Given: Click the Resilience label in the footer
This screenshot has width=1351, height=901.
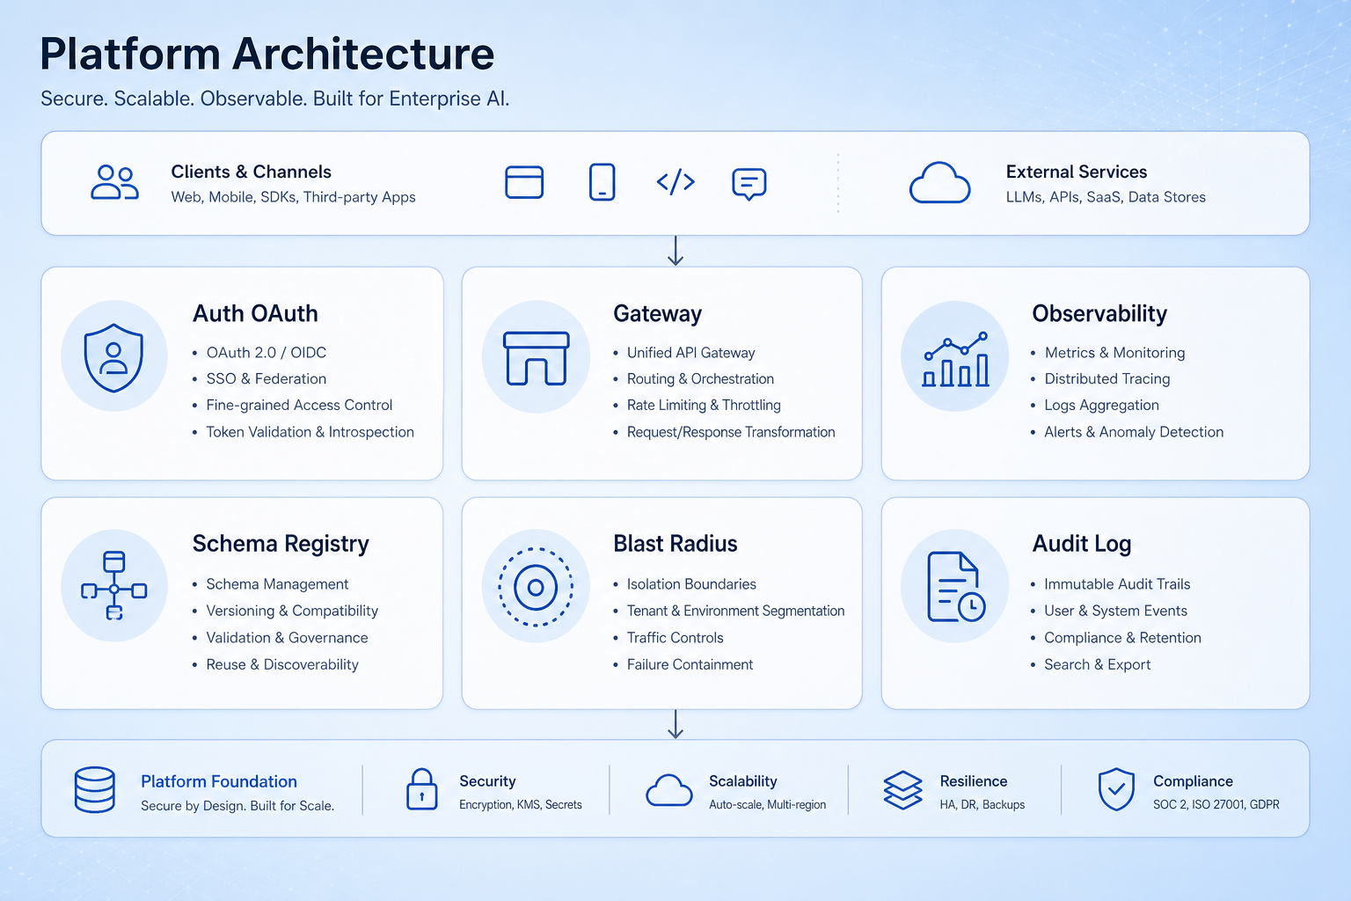Looking at the screenshot, I should [974, 781].
